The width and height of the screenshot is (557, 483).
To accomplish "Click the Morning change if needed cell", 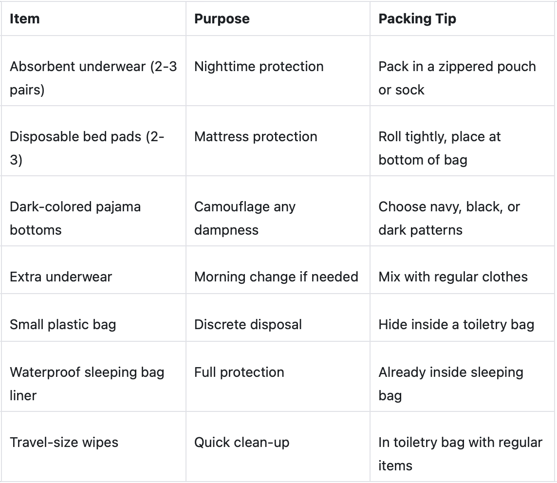I will (276, 277).
